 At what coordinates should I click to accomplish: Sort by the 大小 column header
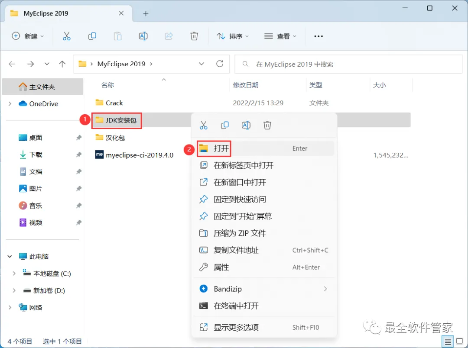[379, 85]
